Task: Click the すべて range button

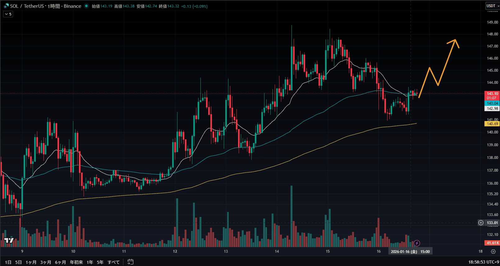Action: 114,262
